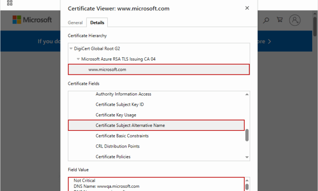This screenshot has height=191, width=318.
Task: Select CRL Distribution Points field
Action: [x=118, y=146]
